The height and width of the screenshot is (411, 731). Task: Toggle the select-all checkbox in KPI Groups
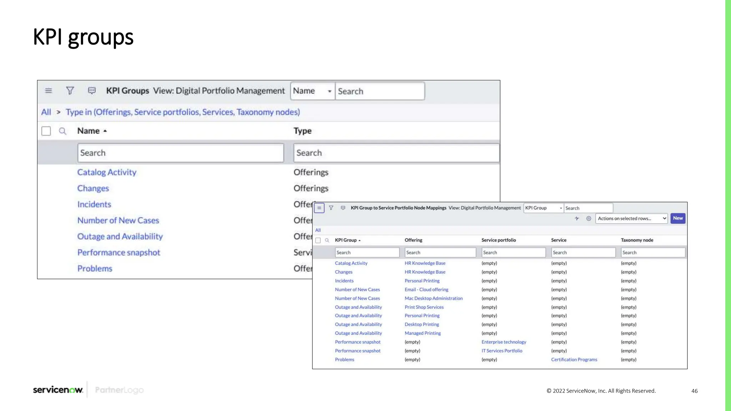click(46, 131)
